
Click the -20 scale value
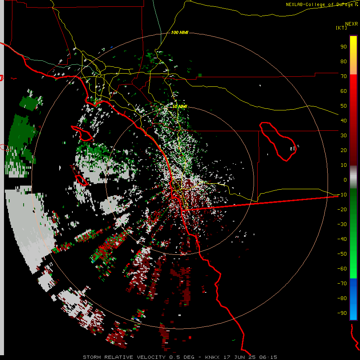(x=342, y=209)
